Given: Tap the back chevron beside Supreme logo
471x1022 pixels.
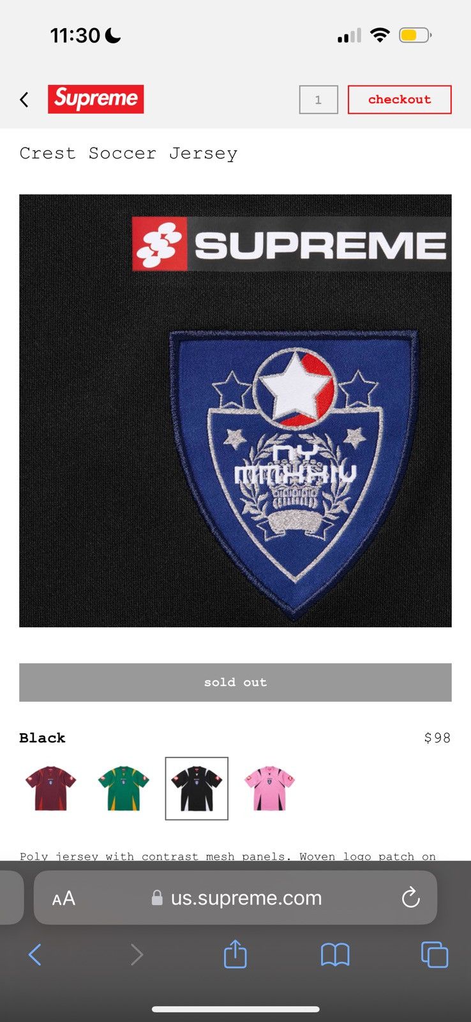Looking at the screenshot, I should [24, 100].
